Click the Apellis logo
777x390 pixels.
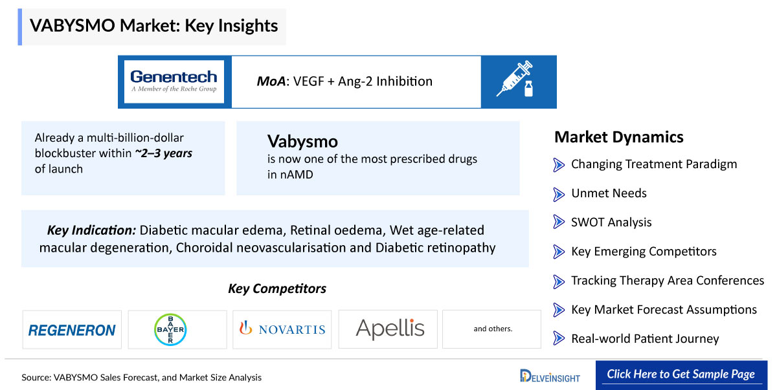click(x=390, y=329)
